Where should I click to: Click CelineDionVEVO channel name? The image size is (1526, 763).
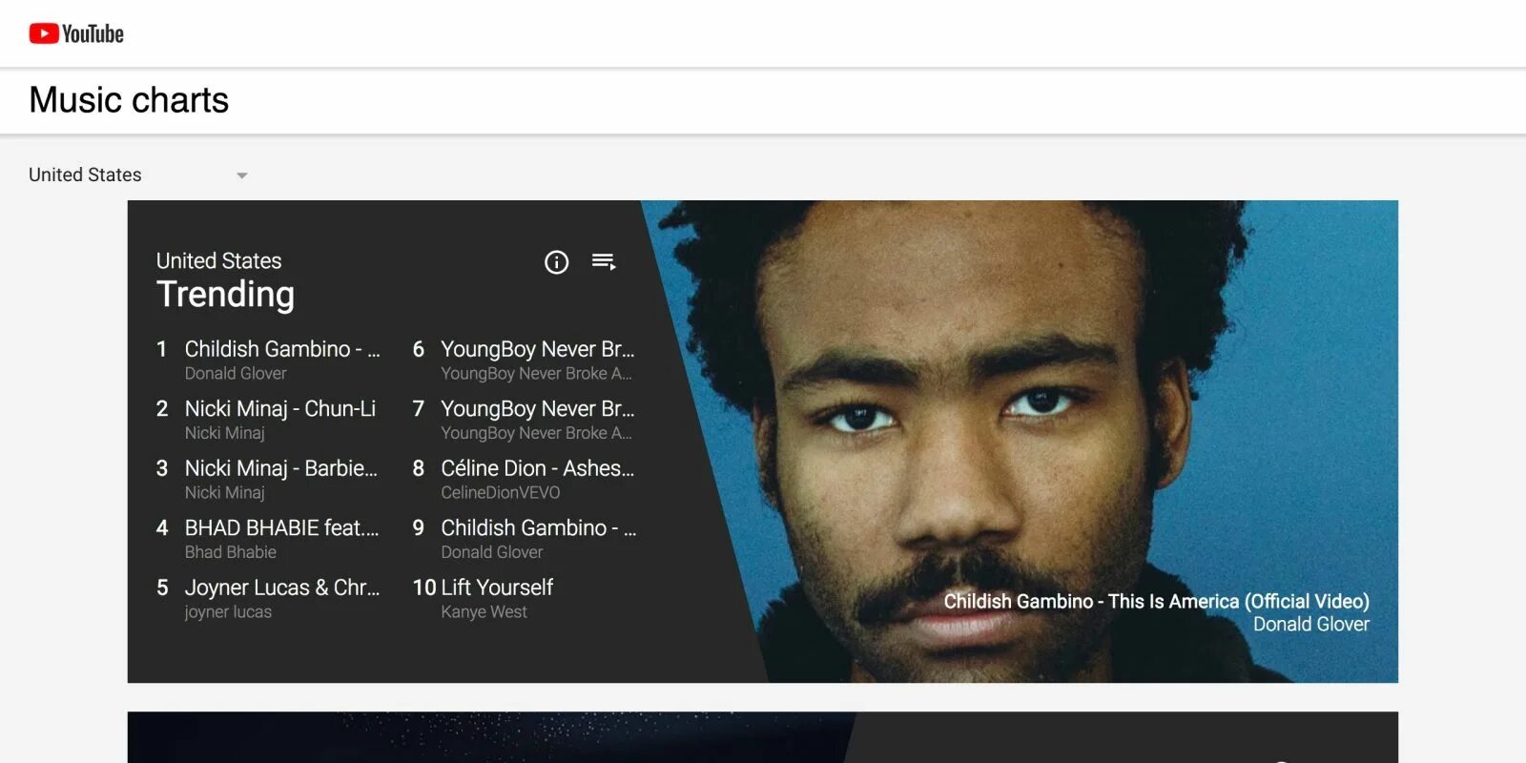pyautogui.click(x=501, y=492)
